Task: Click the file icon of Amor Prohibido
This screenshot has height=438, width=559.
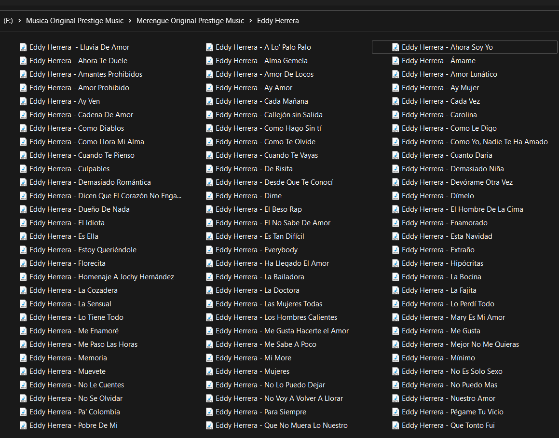Action: pos(23,88)
